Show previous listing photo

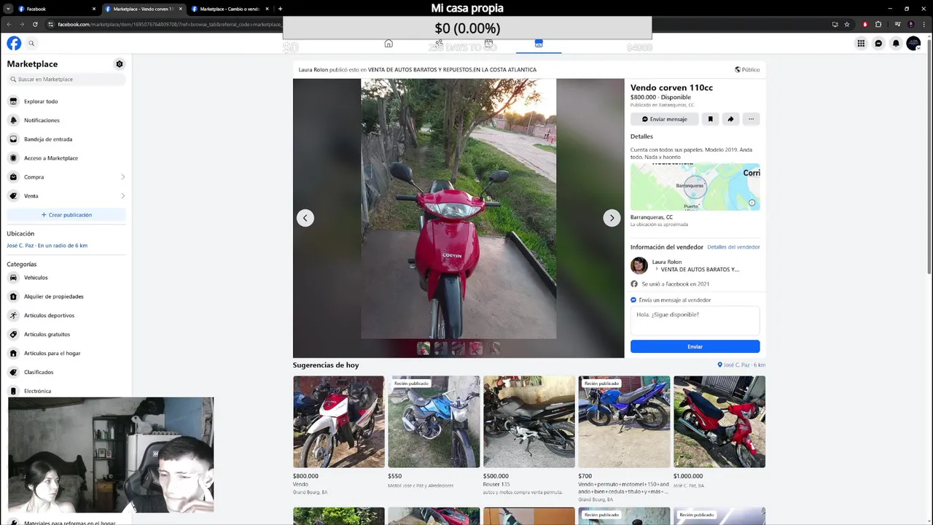tap(305, 218)
